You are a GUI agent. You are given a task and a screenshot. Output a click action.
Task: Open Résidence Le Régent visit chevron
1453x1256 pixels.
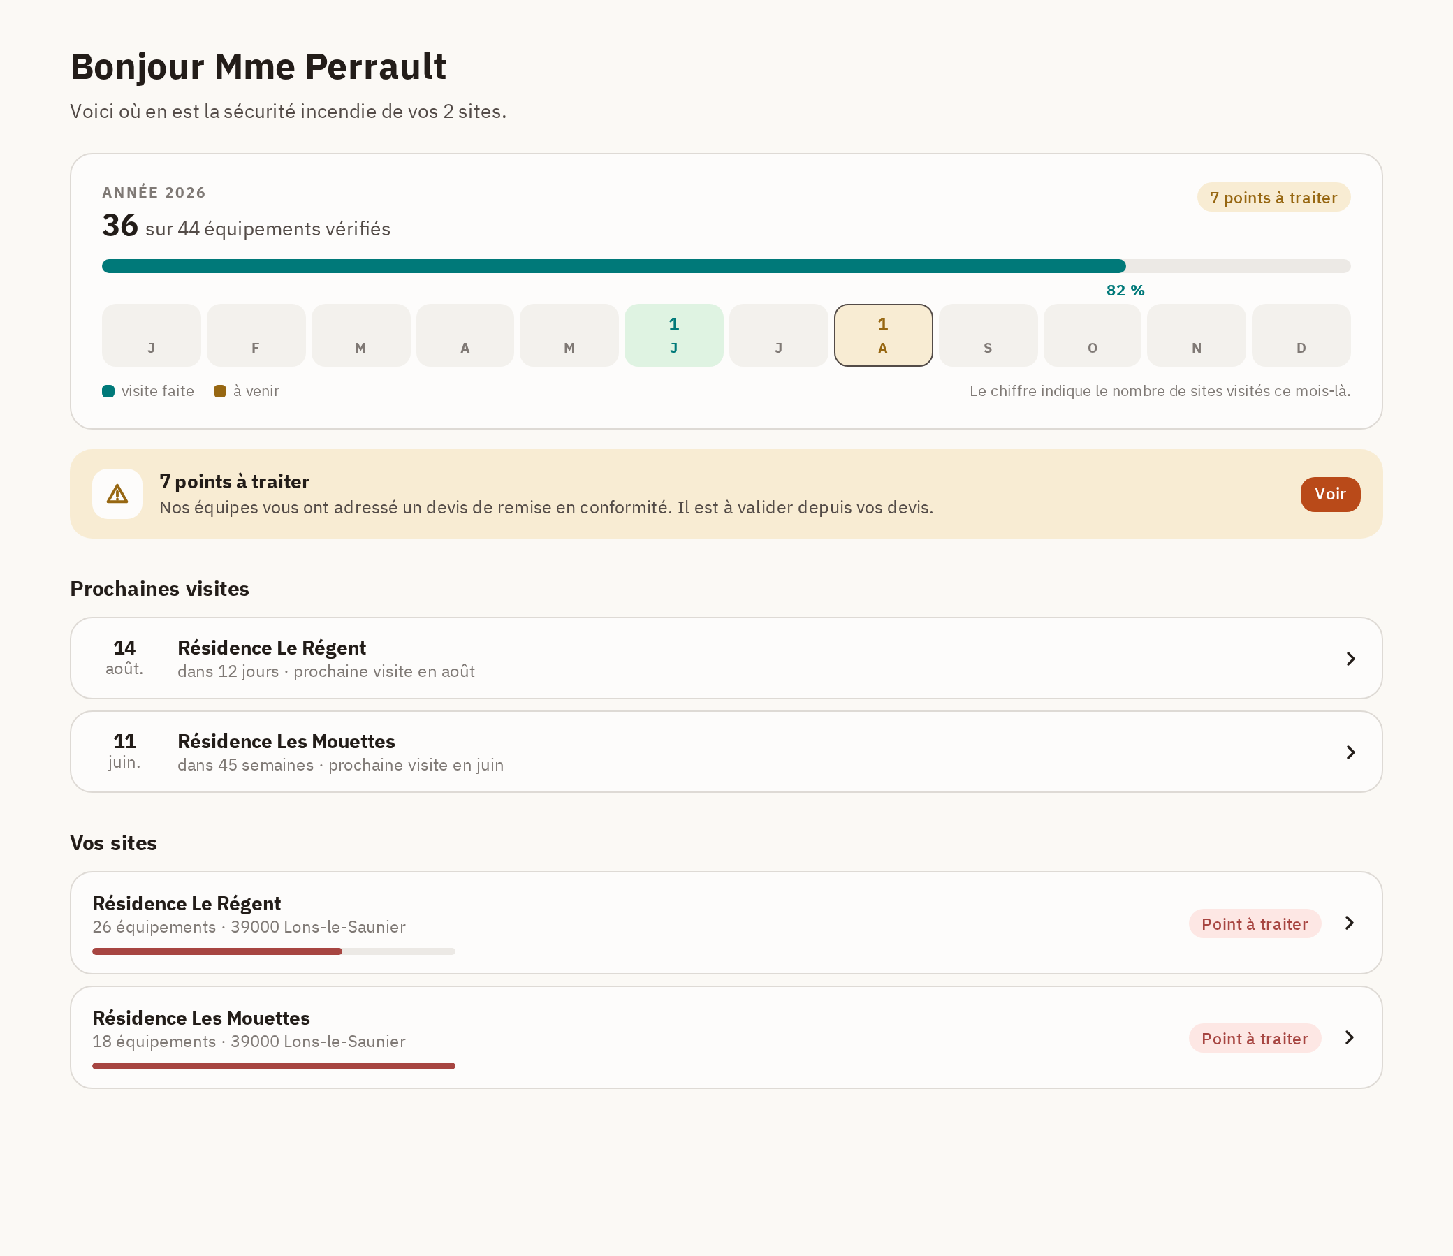(1350, 659)
